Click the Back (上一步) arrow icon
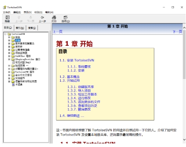 coord(42,17)
